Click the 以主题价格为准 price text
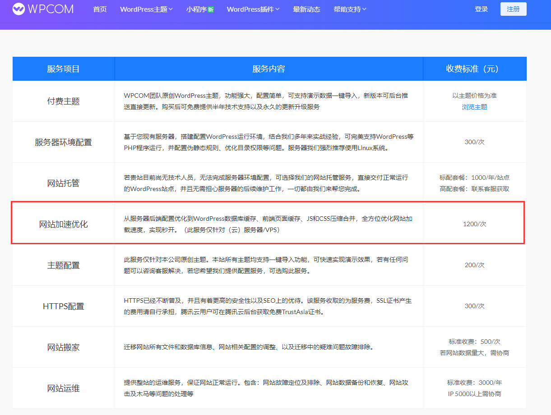 pyautogui.click(x=474, y=96)
